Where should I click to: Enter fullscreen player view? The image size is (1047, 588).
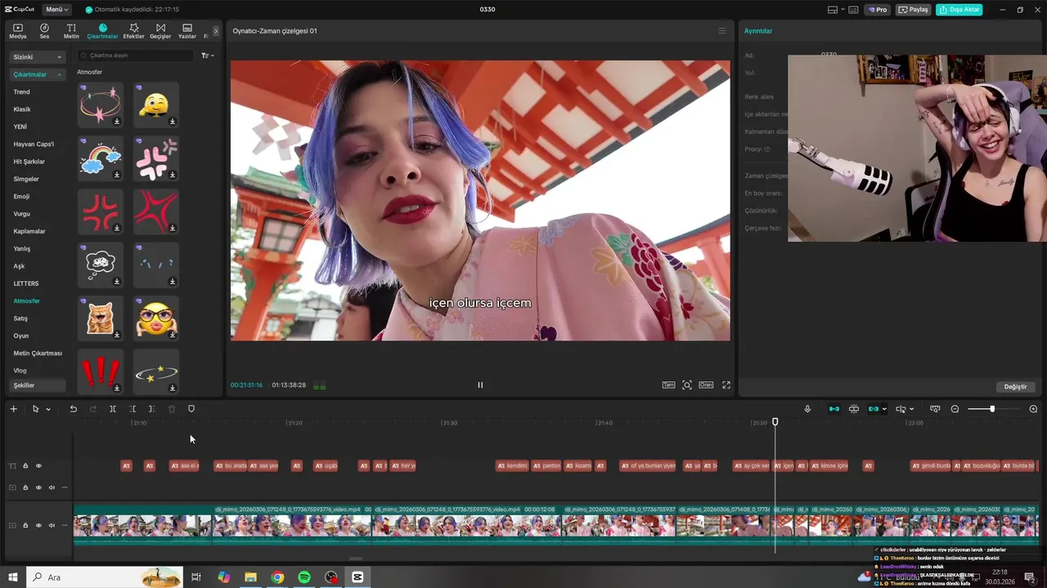coord(726,385)
